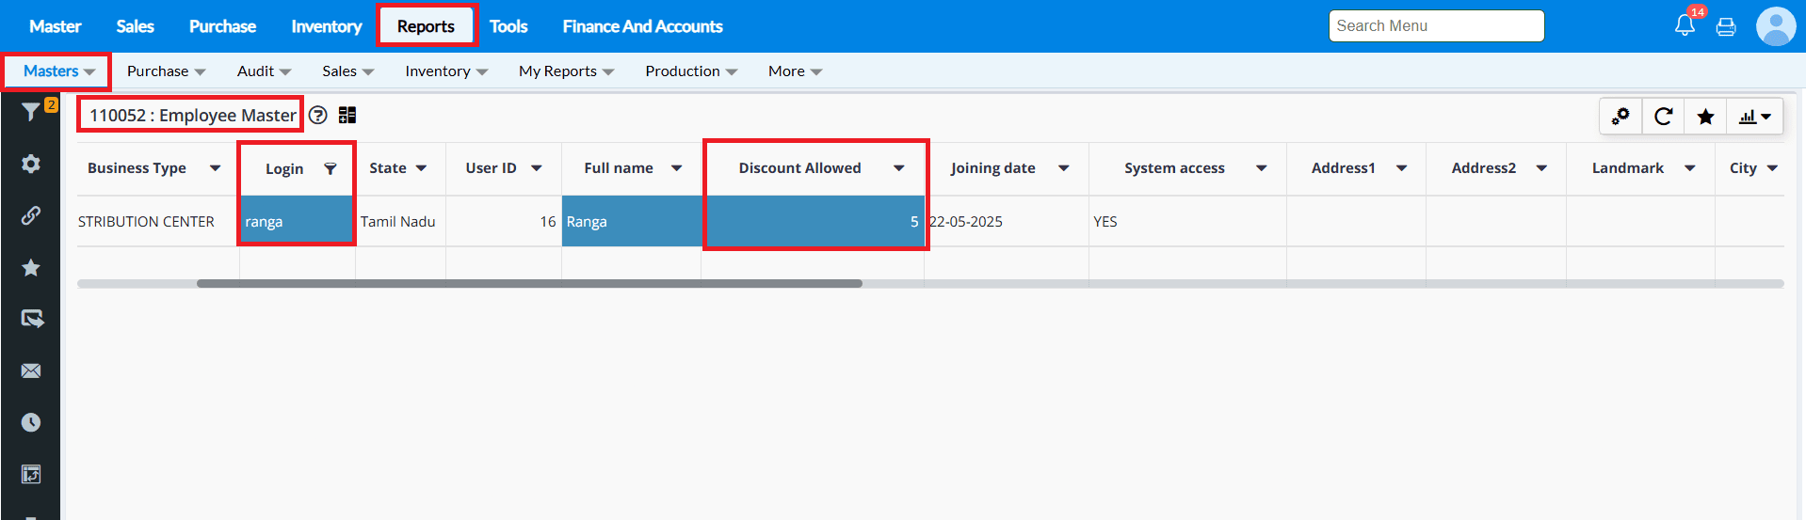Mark report as favorite with star button

pyautogui.click(x=1705, y=117)
